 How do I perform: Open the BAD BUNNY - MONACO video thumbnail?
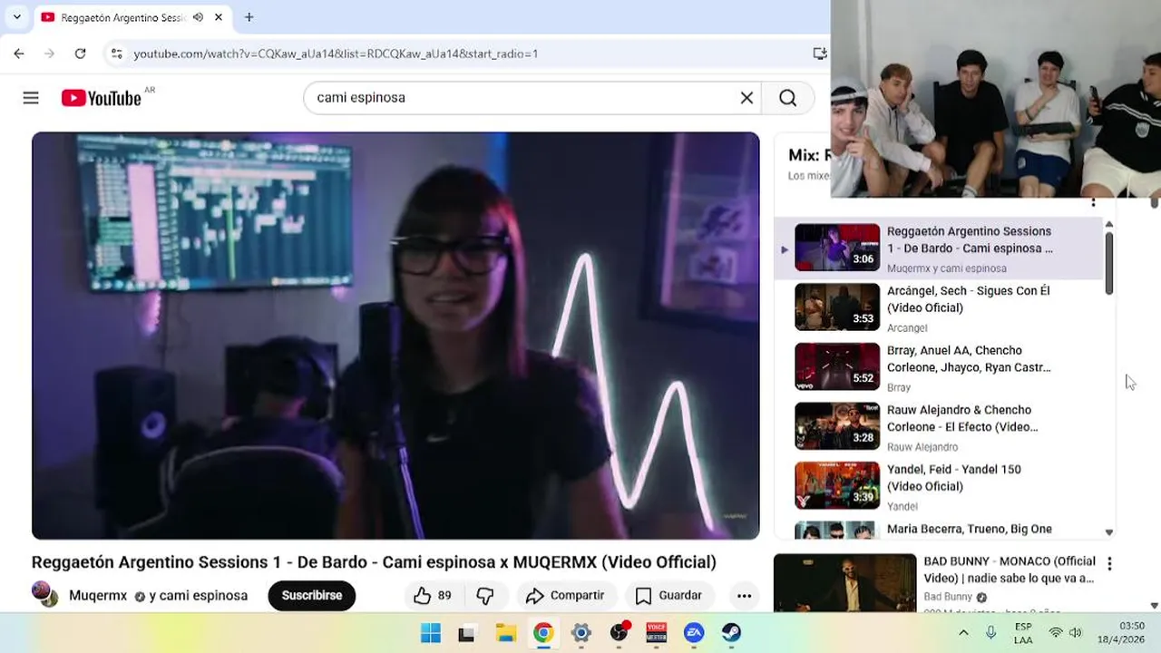(x=845, y=583)
